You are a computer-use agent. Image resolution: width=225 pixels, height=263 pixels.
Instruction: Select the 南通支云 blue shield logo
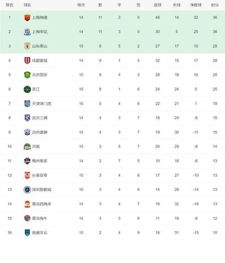(27, 233)
